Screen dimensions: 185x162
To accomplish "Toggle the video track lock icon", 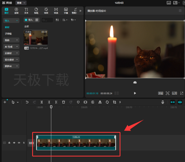I will 9,143.
